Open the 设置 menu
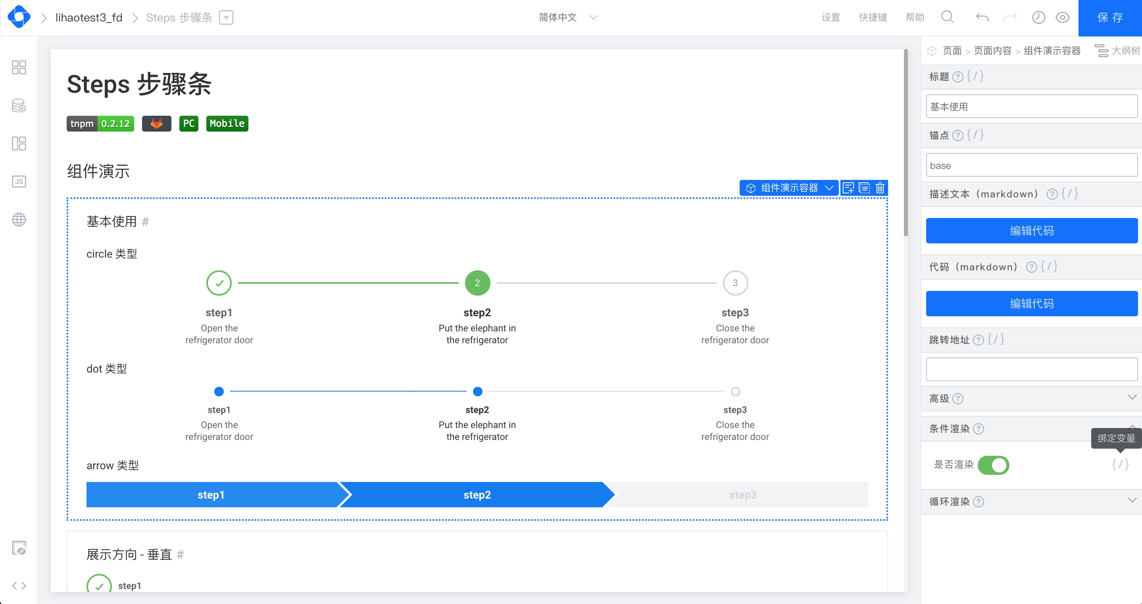 point(831,17)
